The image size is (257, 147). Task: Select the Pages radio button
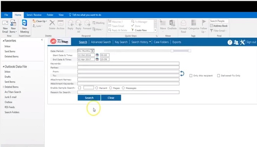pos(111,88)
